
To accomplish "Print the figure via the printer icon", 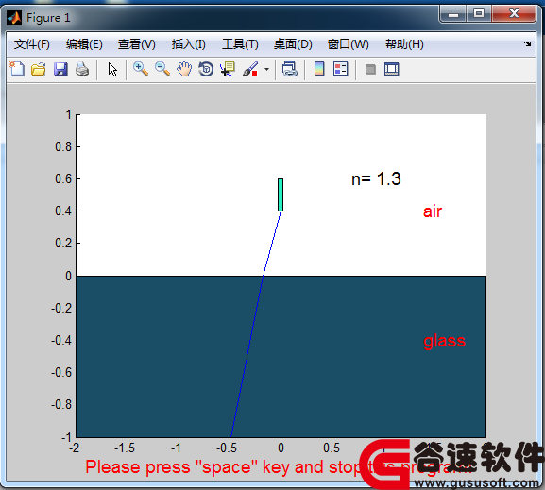I will 82,69.
